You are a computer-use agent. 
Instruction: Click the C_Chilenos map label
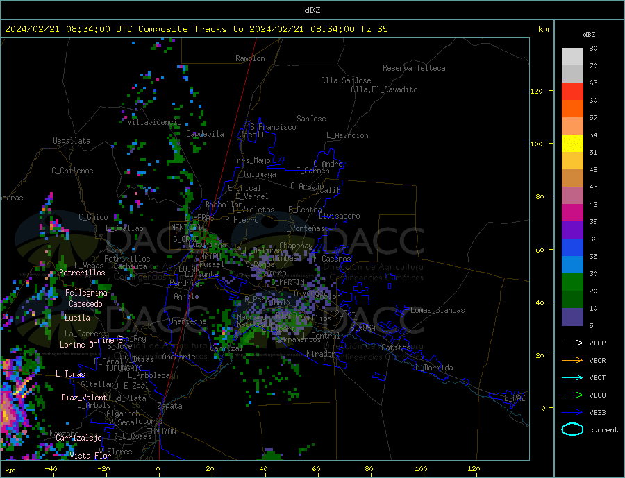click(x=72, y=171)
